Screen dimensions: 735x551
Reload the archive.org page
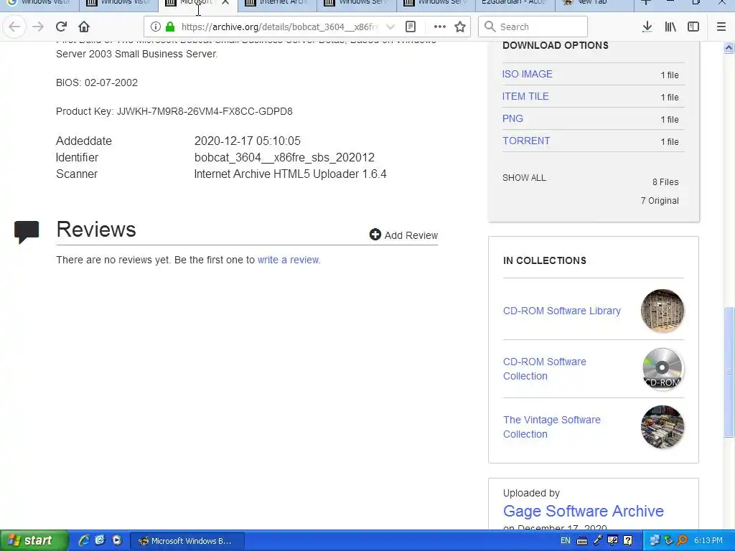coord(62,27)
